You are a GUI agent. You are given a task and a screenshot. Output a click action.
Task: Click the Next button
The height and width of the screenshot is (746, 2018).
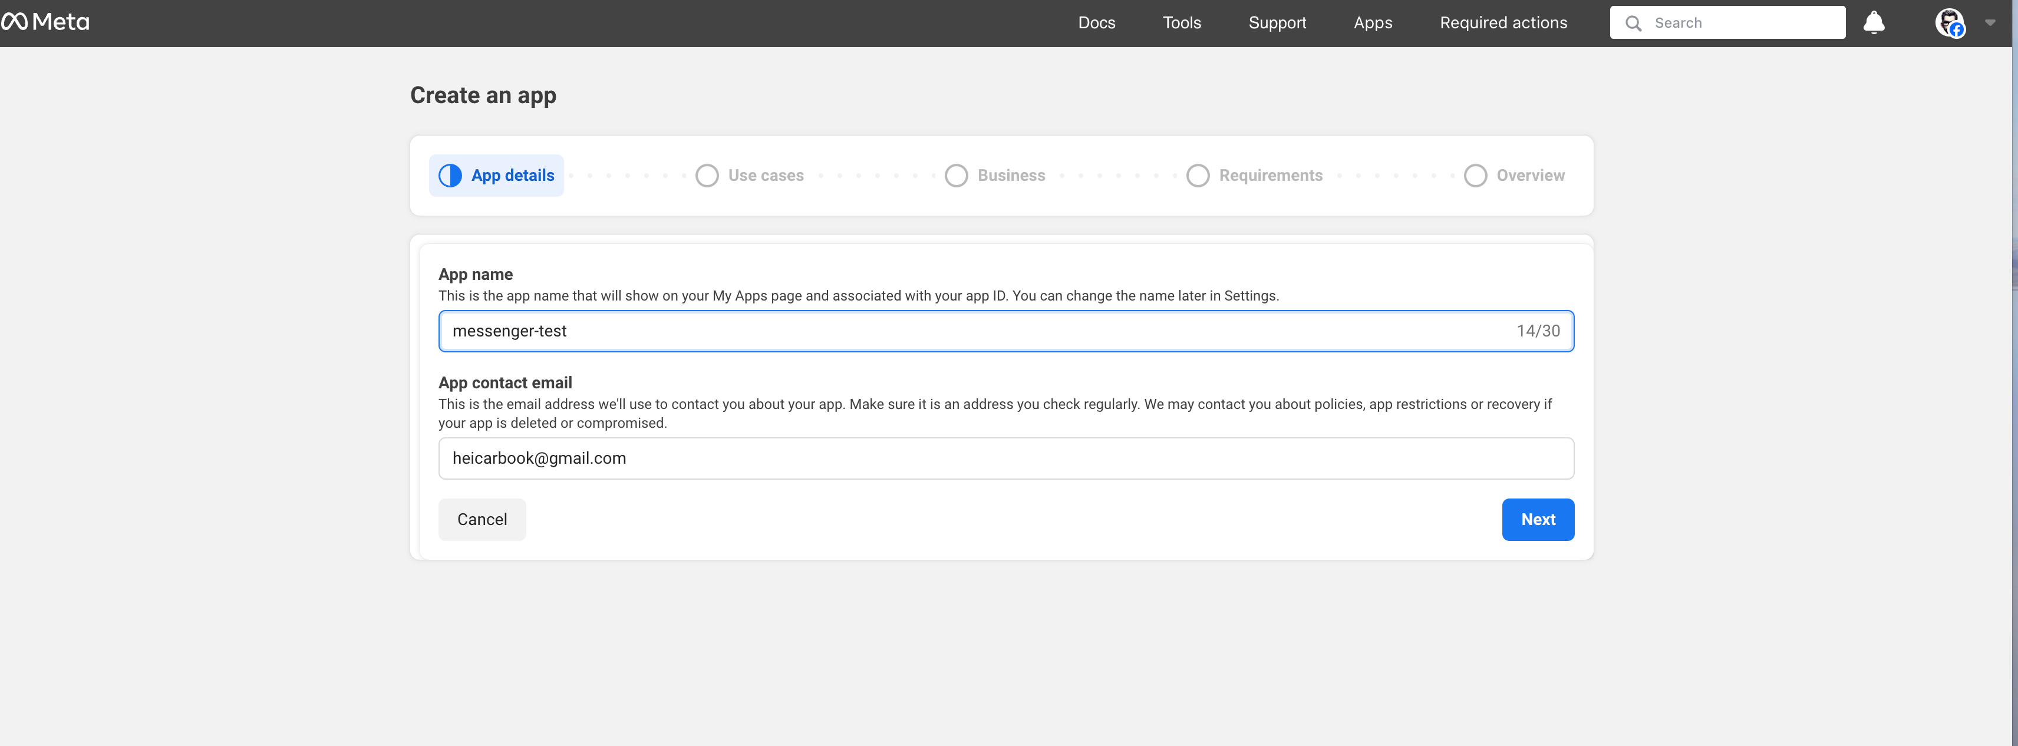click(1538, 519)
